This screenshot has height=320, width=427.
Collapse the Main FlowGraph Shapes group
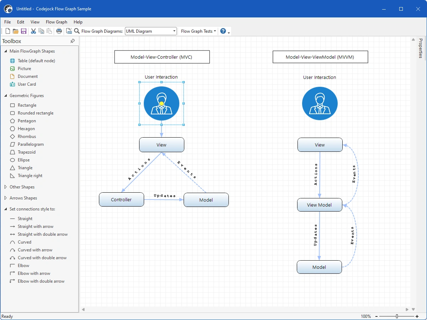tap(6, 51)
